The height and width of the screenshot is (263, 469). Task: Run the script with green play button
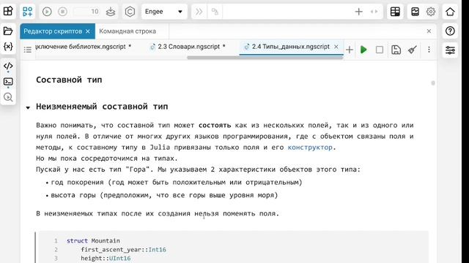pyautogui.click(x=363, y=50)
